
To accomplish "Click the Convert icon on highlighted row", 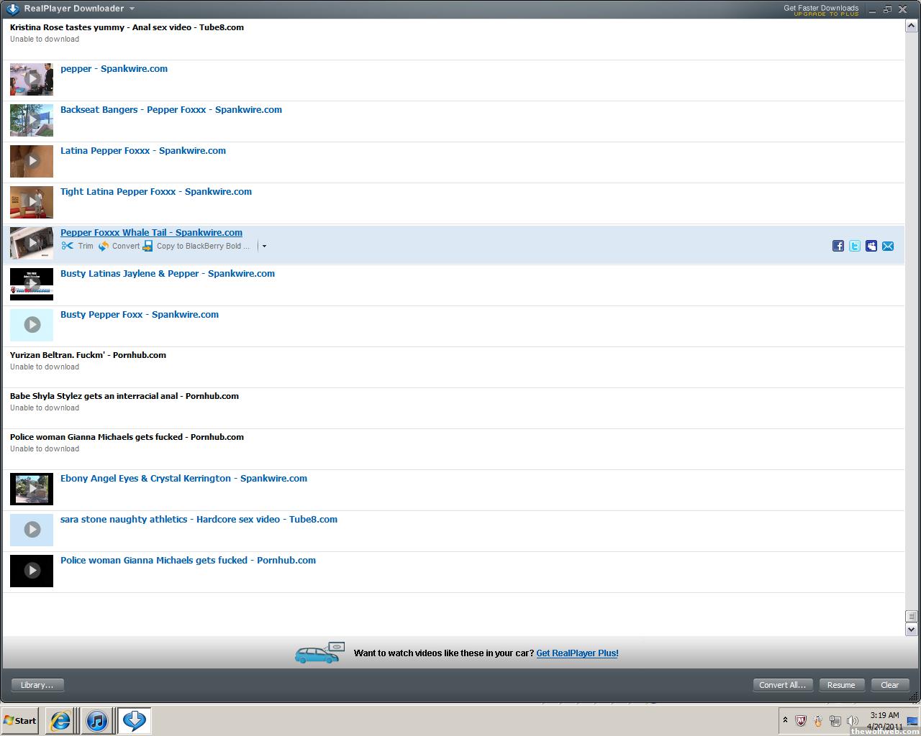I will coord(104,246).
